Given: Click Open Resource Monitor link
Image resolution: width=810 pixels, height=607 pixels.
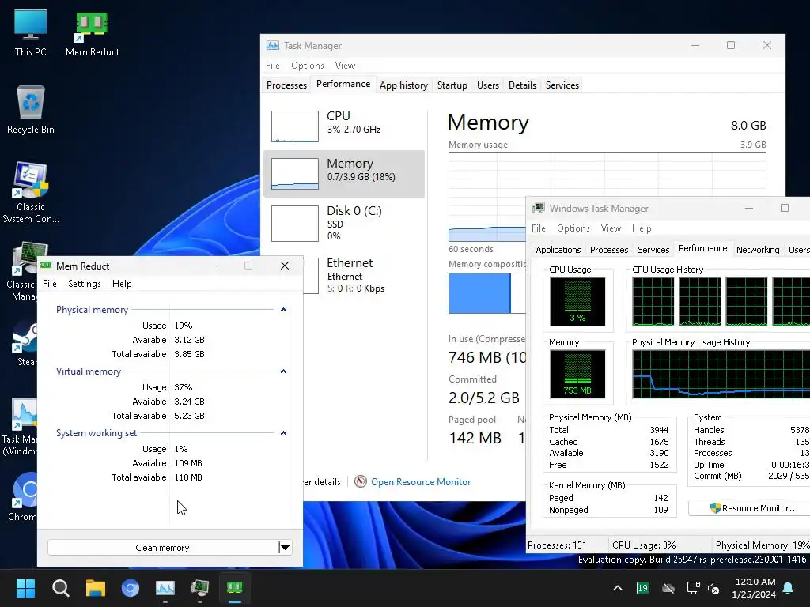Looking at the screenshot, I should click(x=421, y=481).
